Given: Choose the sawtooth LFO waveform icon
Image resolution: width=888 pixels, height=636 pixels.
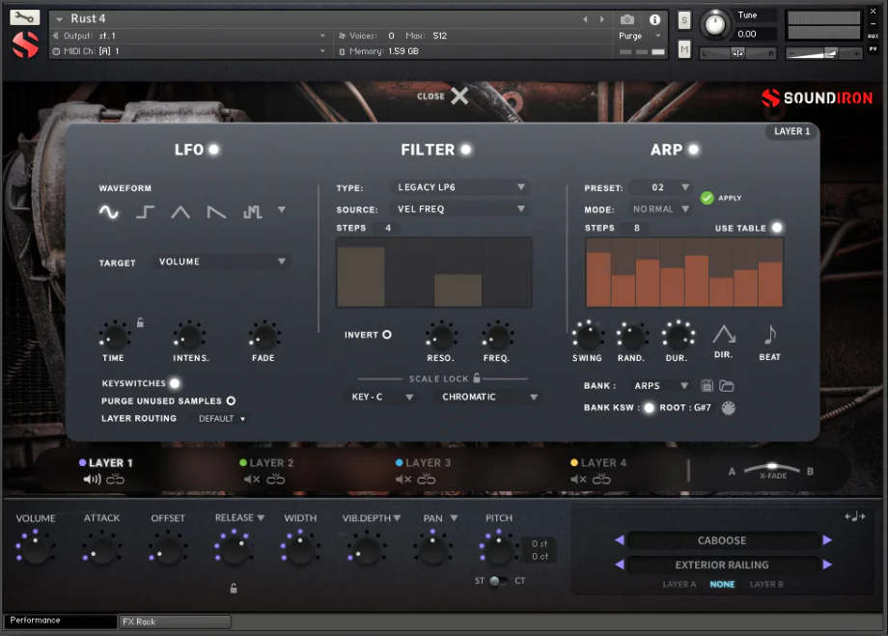Looking at the screenshot, I should click(x=216, y=212).
